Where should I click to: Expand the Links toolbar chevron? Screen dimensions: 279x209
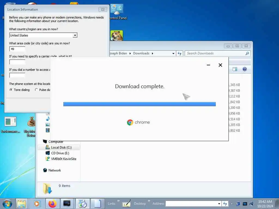(118, 201)
